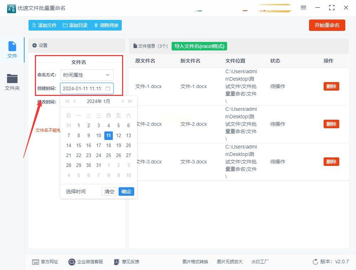356x270 pixels.
Task: Delete the 文件-2.docx row
Action: (x=331, y=124)
